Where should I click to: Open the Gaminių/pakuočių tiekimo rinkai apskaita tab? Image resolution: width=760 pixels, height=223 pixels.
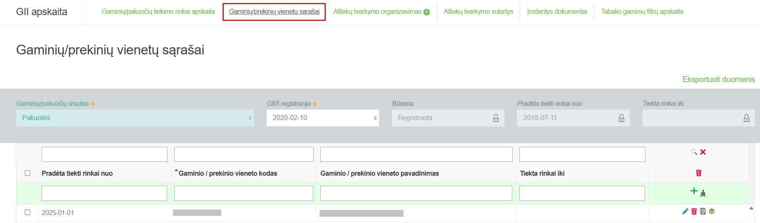(158, 12)
